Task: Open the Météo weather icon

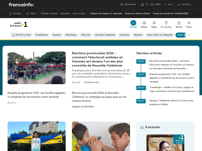Action: (x=179, y=23)
